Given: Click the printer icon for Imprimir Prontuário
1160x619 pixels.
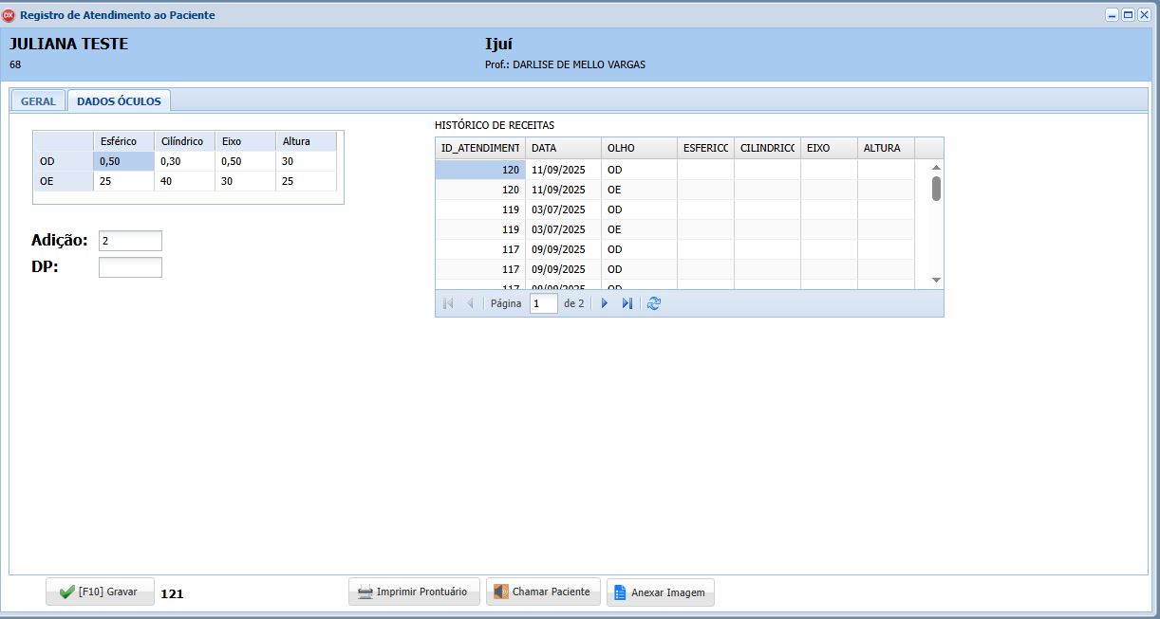Looking at the screenshot, I should [365, 592].
